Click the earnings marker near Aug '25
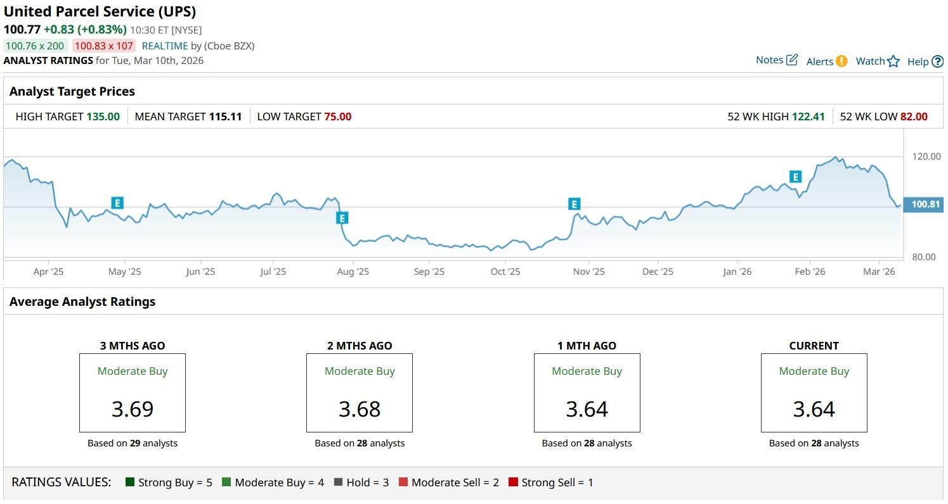This screenshot has width=948, height=504. coord(342,218)
